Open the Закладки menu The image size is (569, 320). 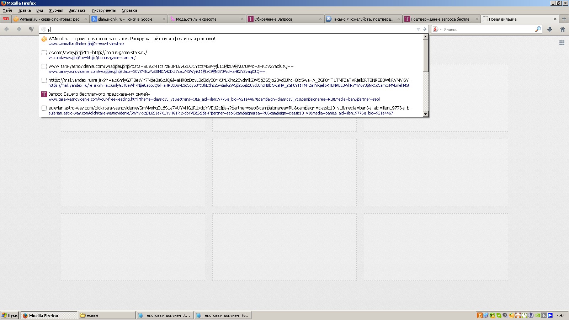77,10
